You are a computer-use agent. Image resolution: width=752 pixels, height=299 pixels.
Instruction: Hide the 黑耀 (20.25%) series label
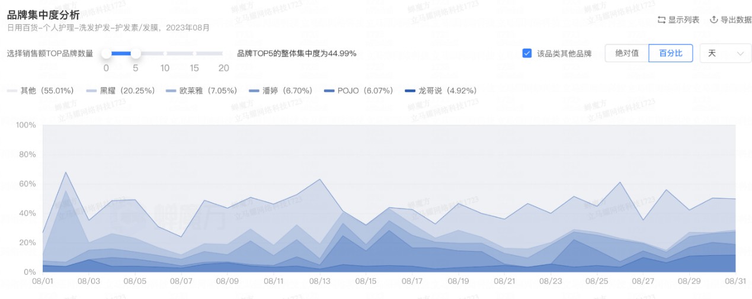(127, 91)
